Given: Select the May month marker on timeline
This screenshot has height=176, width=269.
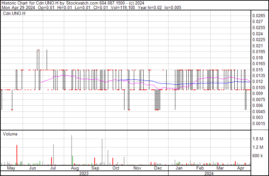Looking at the screenshot, I should pyautogui.click(x=11, y=168).
